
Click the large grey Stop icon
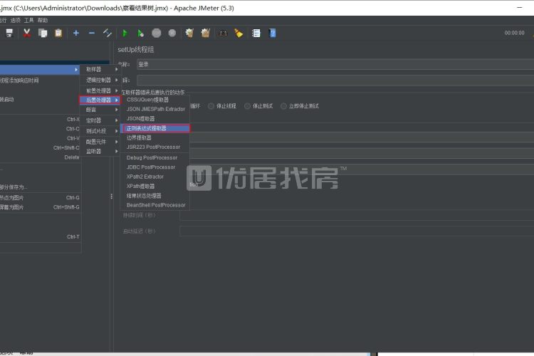click(157, 33)
